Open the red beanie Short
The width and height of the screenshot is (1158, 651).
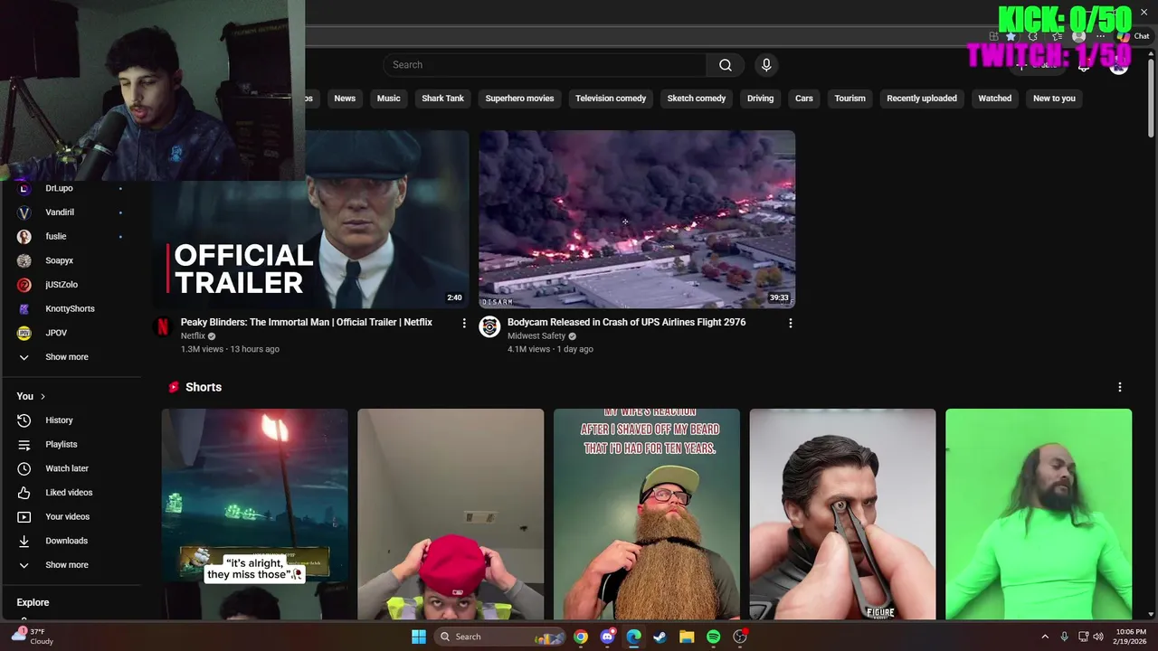coord(451,514)
